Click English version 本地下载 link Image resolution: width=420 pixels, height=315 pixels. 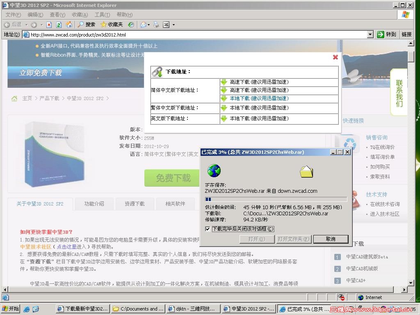point(259,119)
